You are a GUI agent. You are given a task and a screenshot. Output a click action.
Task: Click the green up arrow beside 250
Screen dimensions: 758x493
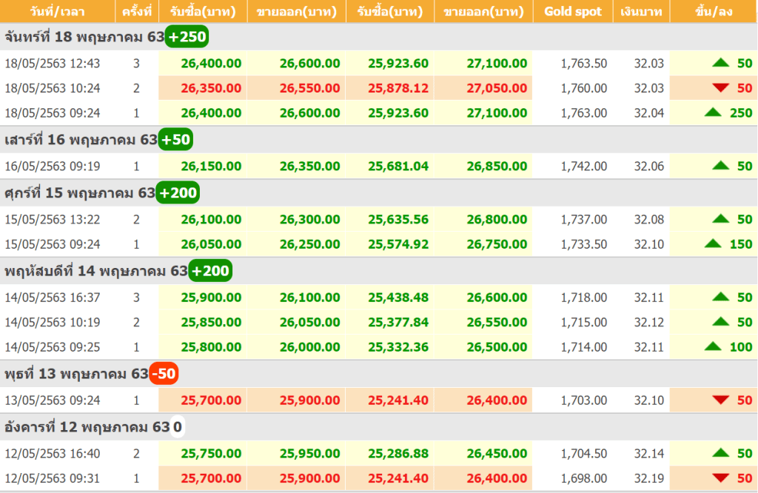(713, 113)
